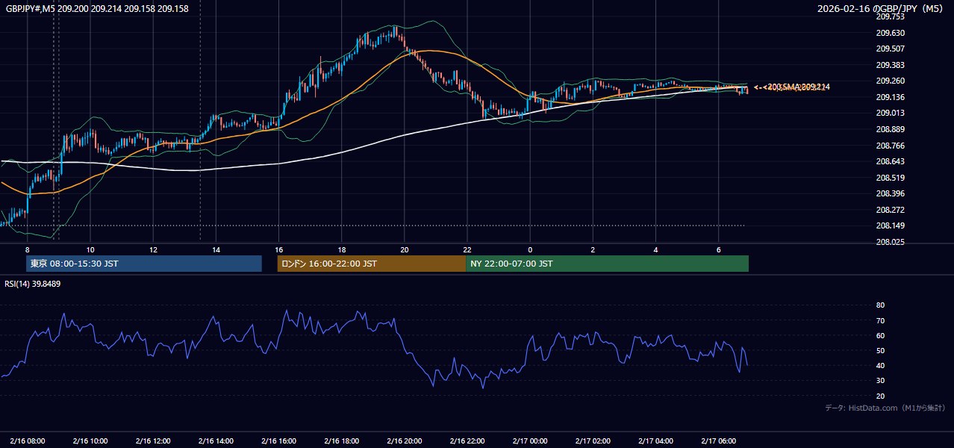The width and height of the screenshot is (954, 448).
Task: Click hour tick '16' under the price chart
Action: [x=278, y=249]
